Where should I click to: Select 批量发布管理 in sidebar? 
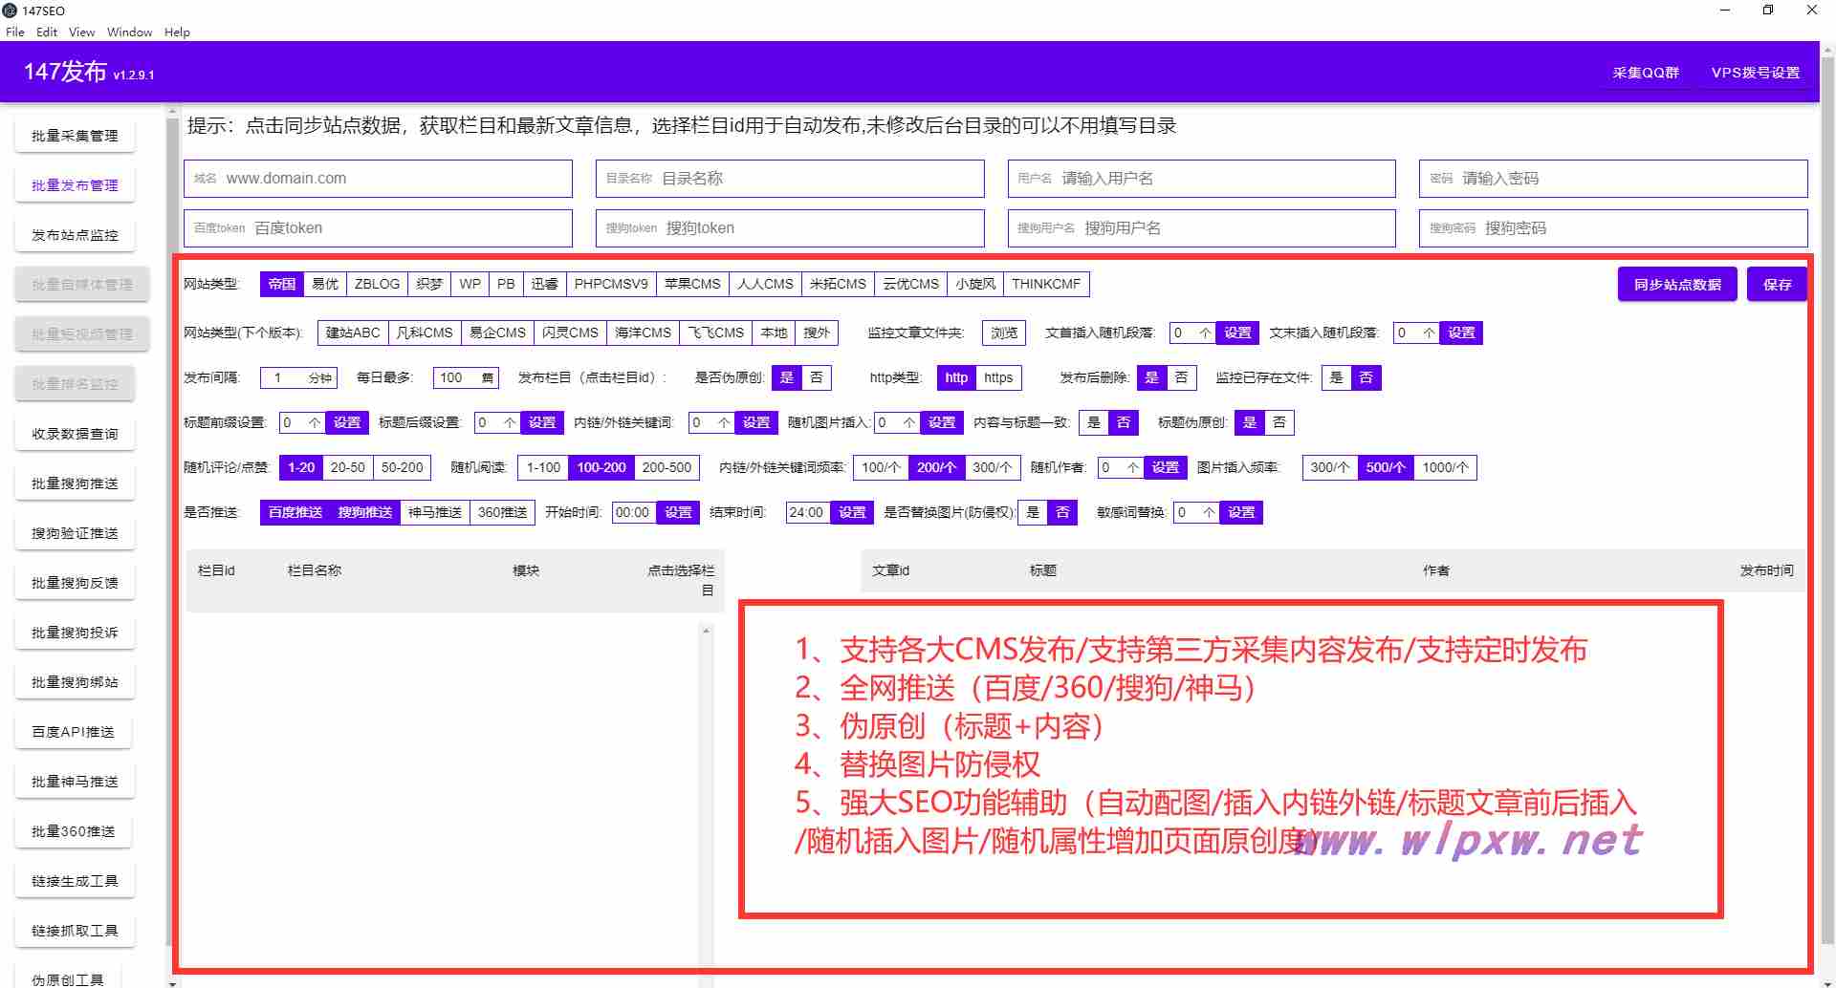[75, 185]
